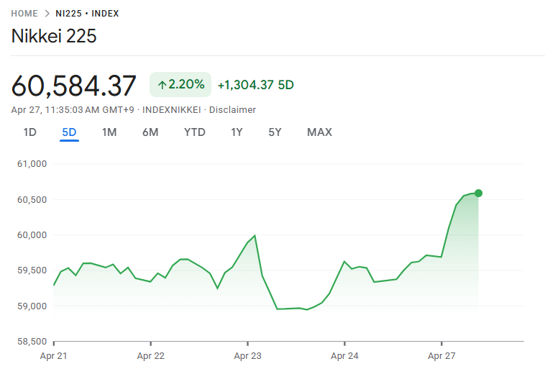The width and height of the screenshot is (545, 369).
Task: Click the NI225 • INDEX breadcrumb
Action: pyautogui.click(x=87, y=14)
